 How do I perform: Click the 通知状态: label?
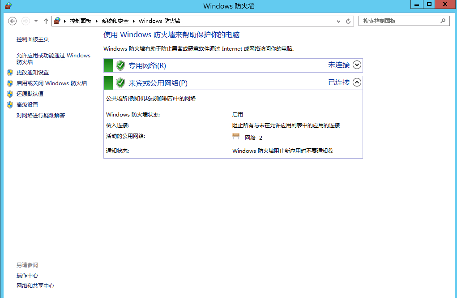pos(117,151)
